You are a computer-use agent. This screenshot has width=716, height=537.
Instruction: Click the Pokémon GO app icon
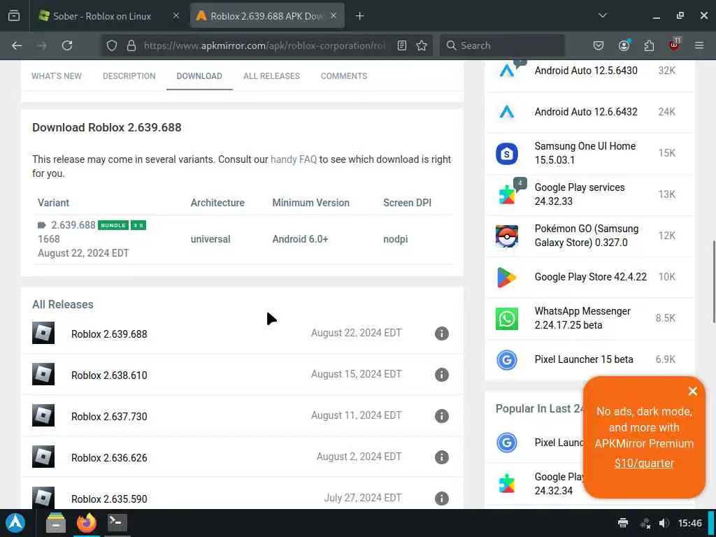[x=507, y=236]
